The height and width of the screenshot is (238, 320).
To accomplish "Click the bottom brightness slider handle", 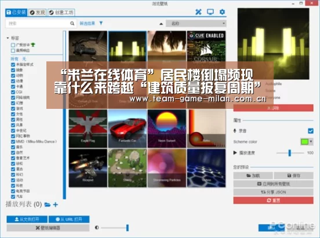I will (x=128, y=228).
